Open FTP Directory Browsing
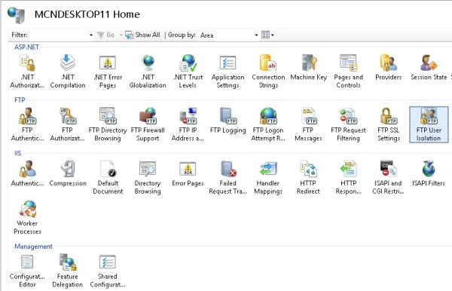The height and width of the screenshot is (291, 452). tap(108, 124)
